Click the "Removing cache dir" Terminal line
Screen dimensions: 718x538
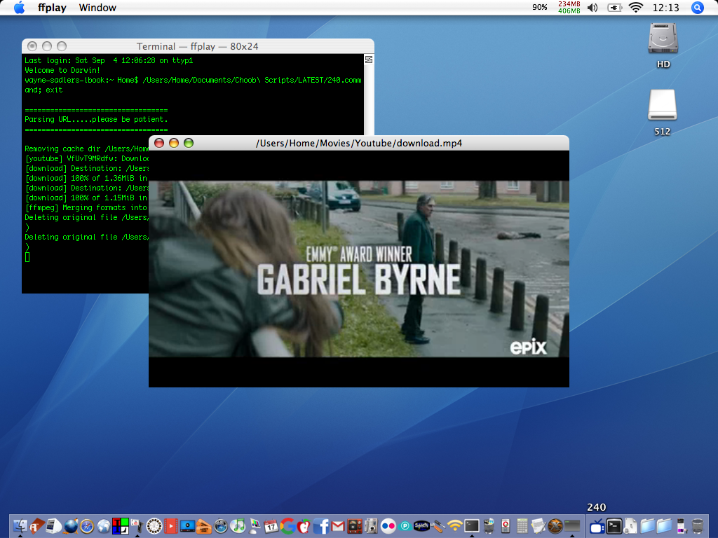(87, 149)
